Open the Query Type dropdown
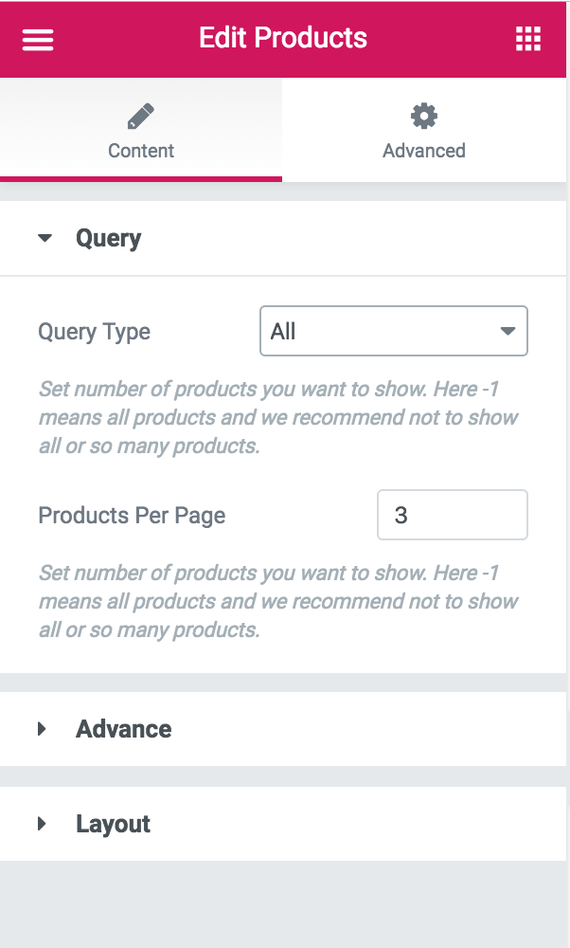 pyautogui.click(x=379, y=331)
